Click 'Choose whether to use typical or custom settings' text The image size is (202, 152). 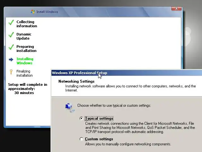pos(114,105)
